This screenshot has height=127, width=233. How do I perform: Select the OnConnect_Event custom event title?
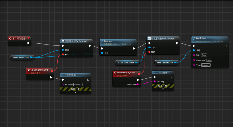tap(39, 70)
